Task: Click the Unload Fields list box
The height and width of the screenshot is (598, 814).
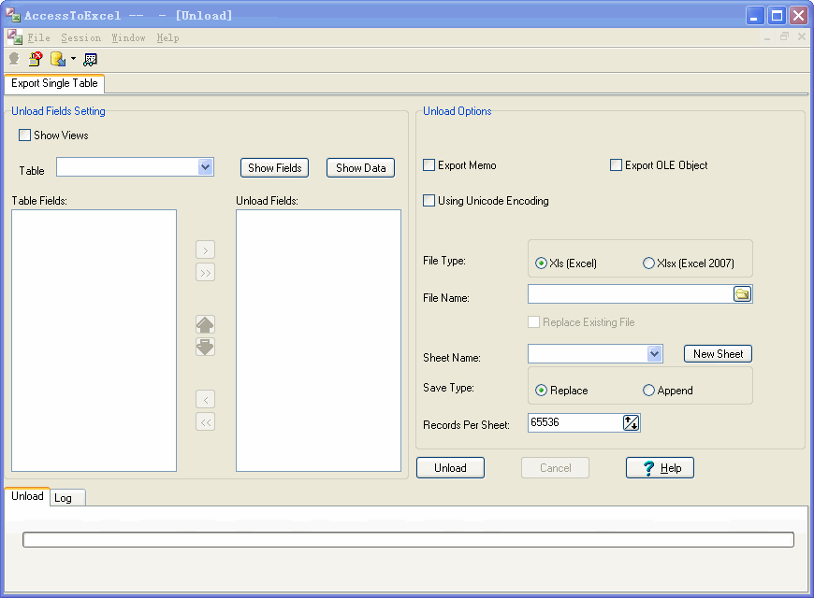Action: click(318, 341)
